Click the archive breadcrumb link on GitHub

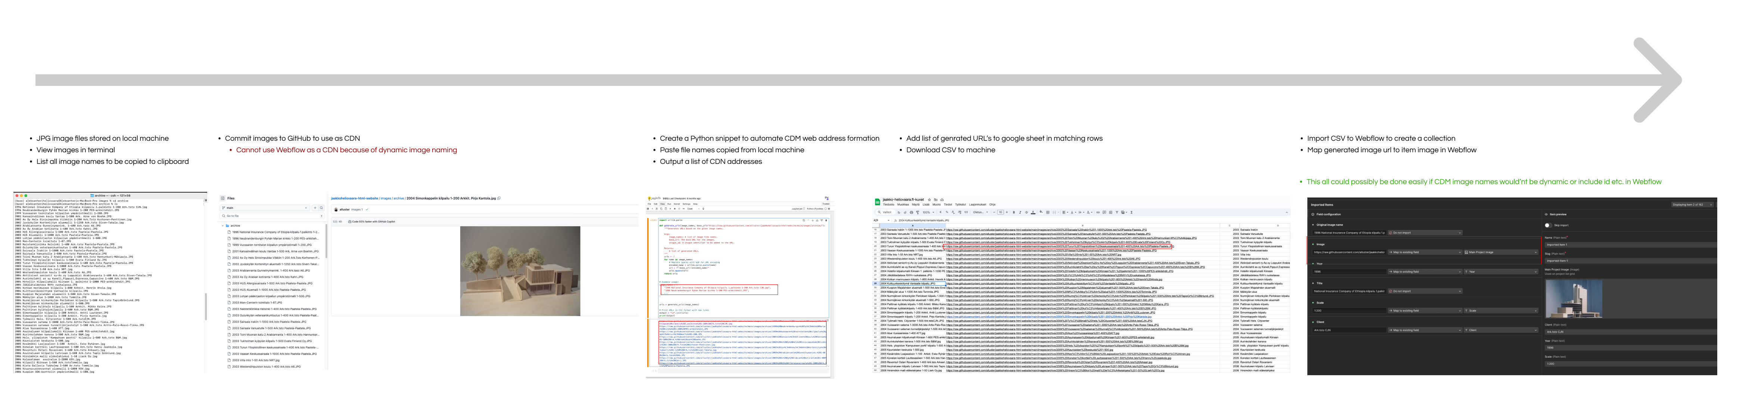[x=399, y=198]
